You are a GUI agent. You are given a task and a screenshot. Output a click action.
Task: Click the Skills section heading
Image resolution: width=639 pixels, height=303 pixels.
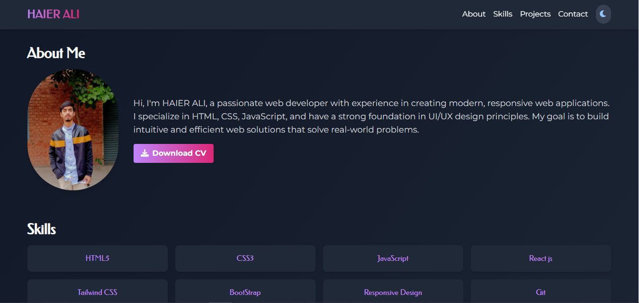pos(41,229)
